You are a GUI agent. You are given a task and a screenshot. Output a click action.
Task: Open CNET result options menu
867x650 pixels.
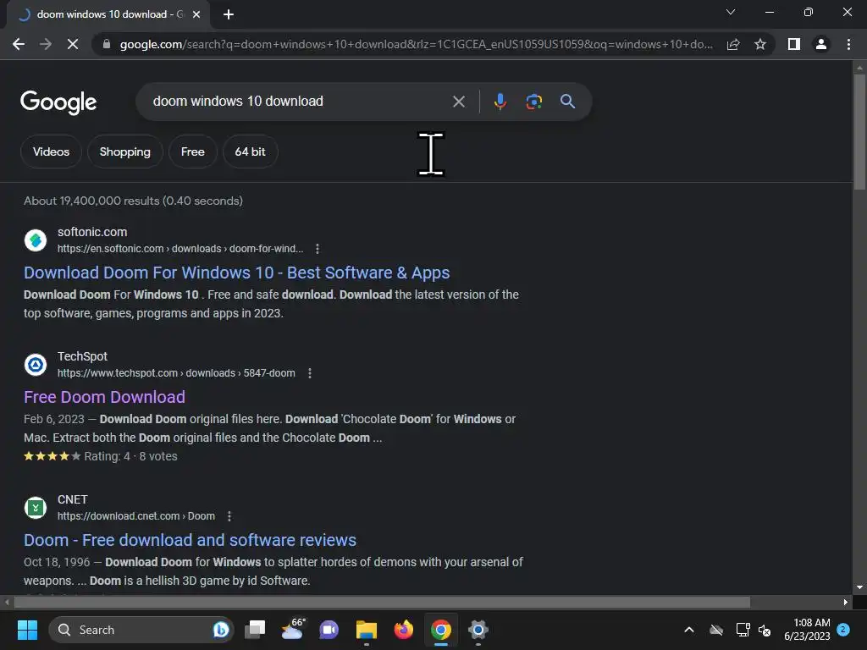(x=229, y=516)
